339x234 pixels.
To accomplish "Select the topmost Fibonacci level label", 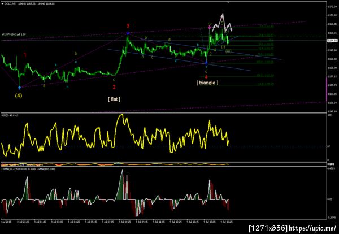I will (267, 26).
